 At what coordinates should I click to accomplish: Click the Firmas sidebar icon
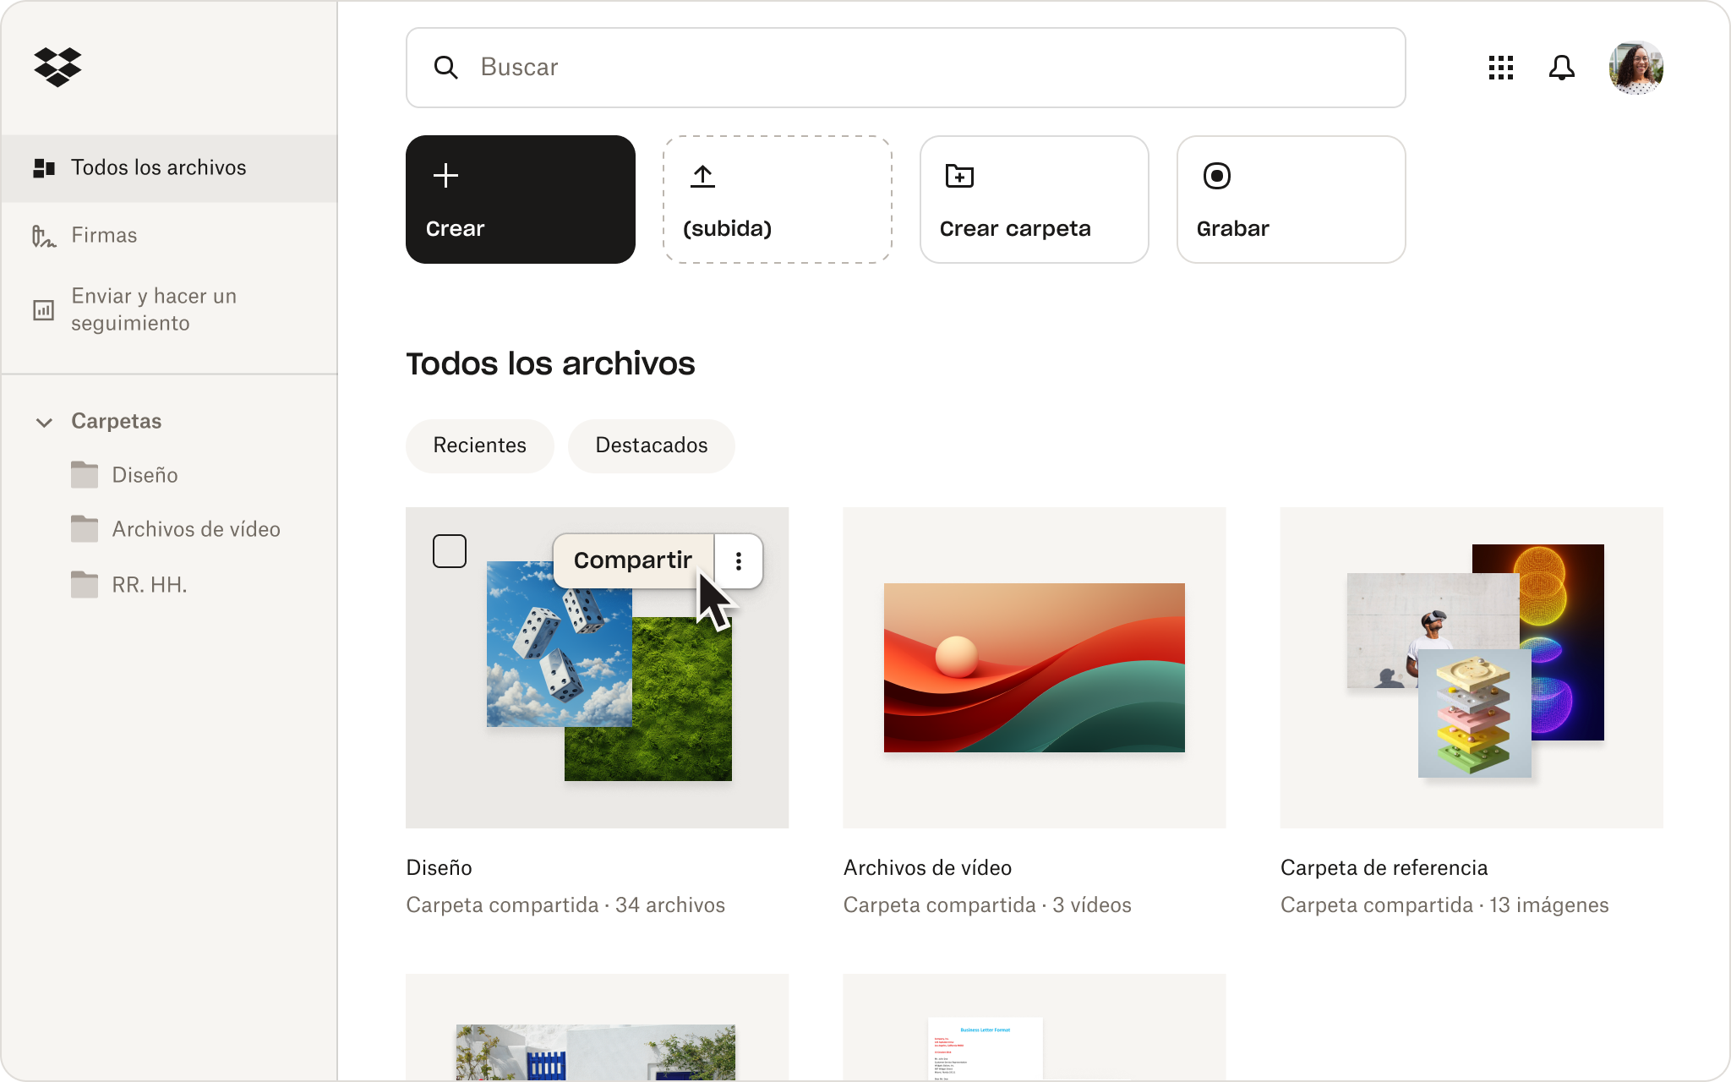click(x=44, y=234)
